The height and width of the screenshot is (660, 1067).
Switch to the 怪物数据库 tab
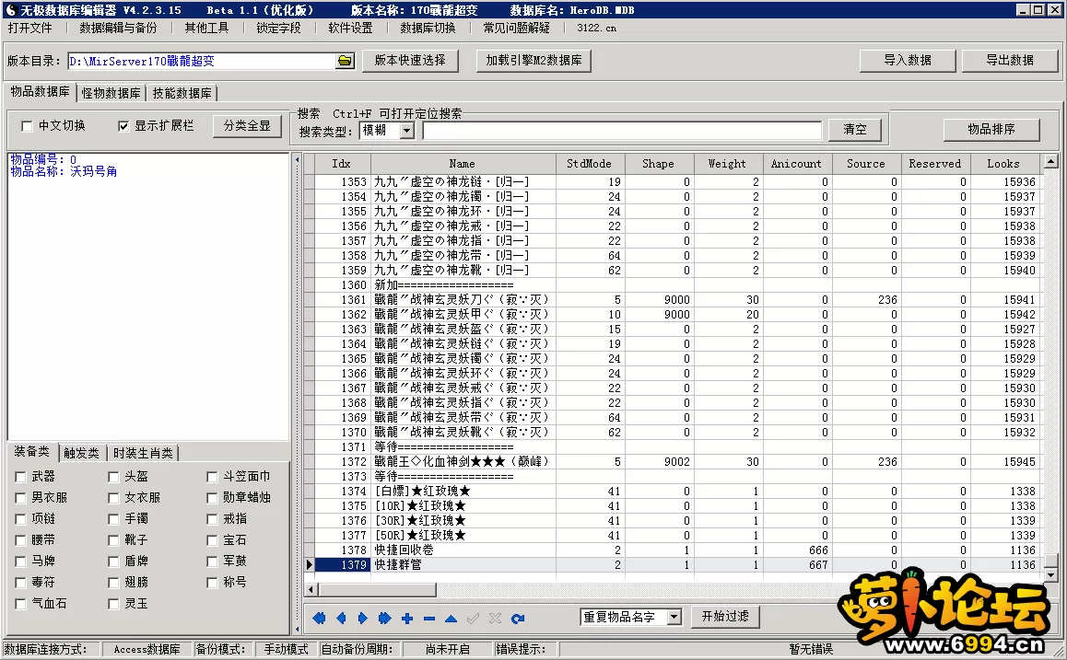(111, 93)
